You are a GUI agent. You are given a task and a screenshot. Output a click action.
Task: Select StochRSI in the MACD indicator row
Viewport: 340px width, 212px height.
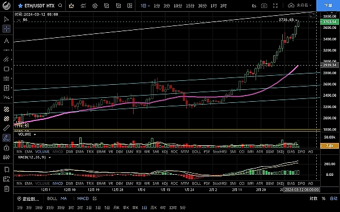(220, 183)
